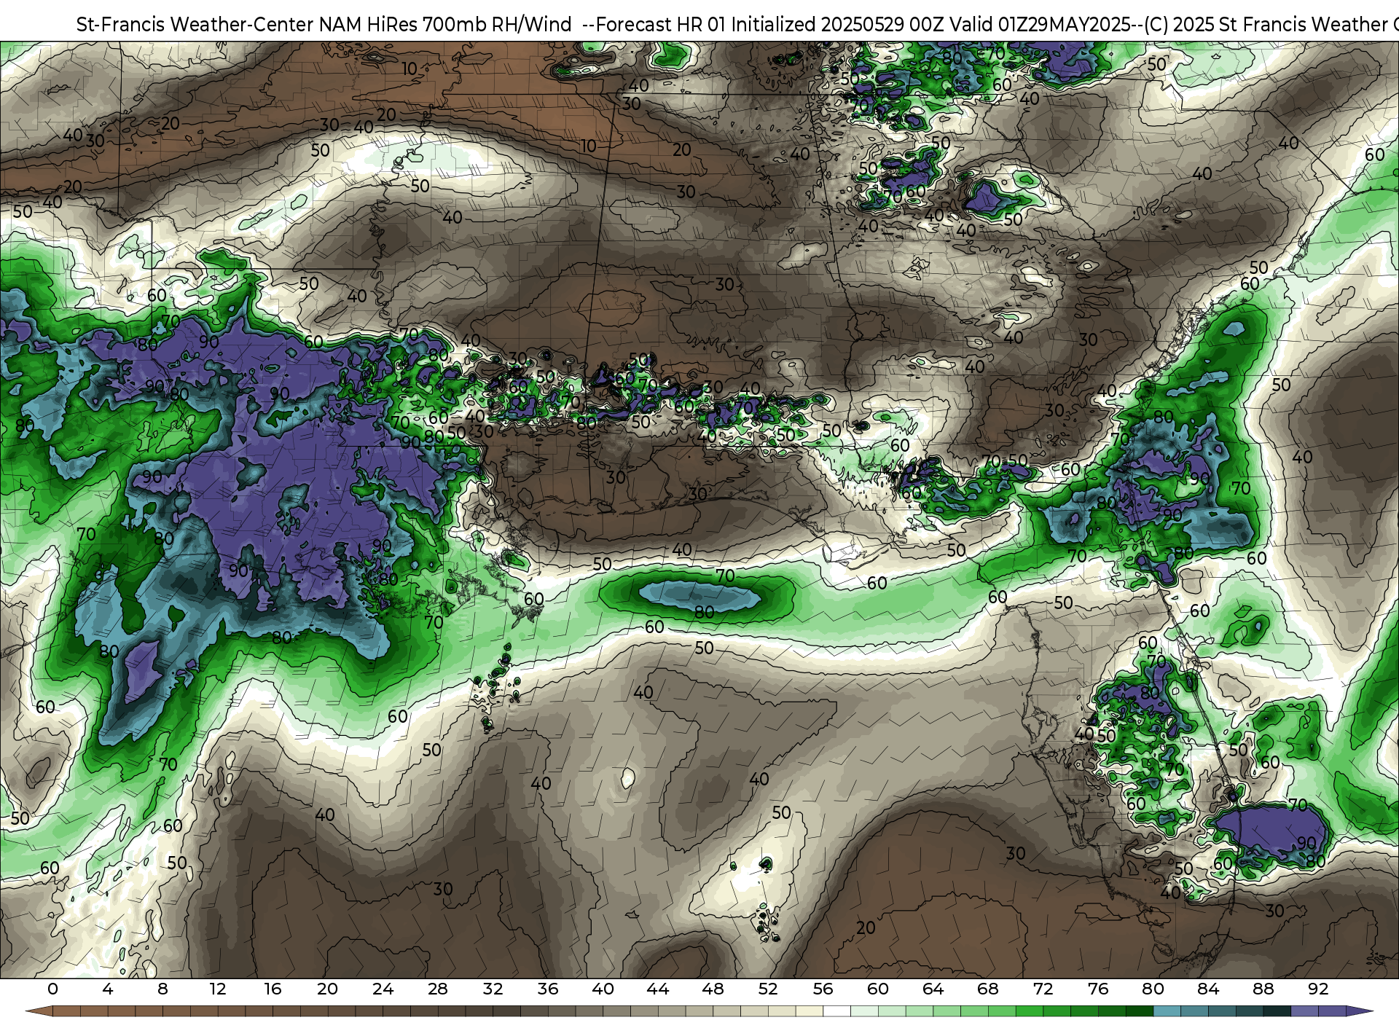Select the teal-blue swatch under colorbar label 80

pyautogui.click(x=1167, y=1011)
